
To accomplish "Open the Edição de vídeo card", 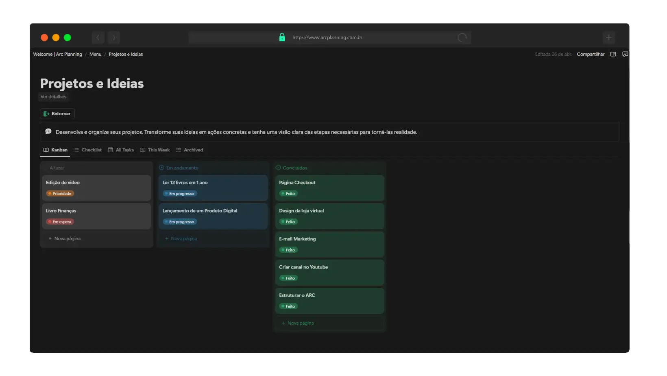I will coord(96,188).
